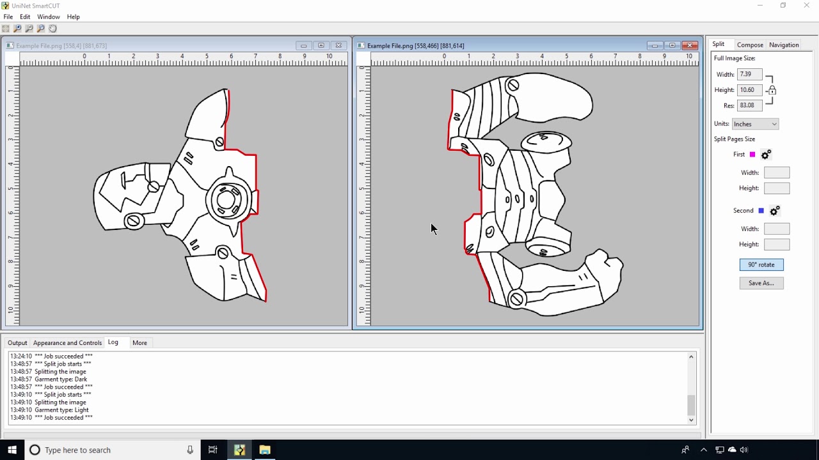Click the Save As... button
Image resolution: width=819 pixels, height=460 pixels.
(761, 283)
